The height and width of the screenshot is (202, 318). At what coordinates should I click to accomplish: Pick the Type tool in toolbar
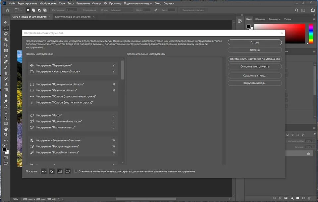tap(6, 112)
